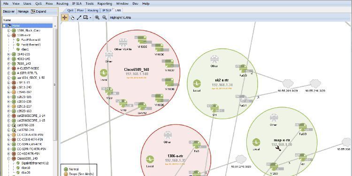Select the pan/move tool in map toolbar

point(65,17)
